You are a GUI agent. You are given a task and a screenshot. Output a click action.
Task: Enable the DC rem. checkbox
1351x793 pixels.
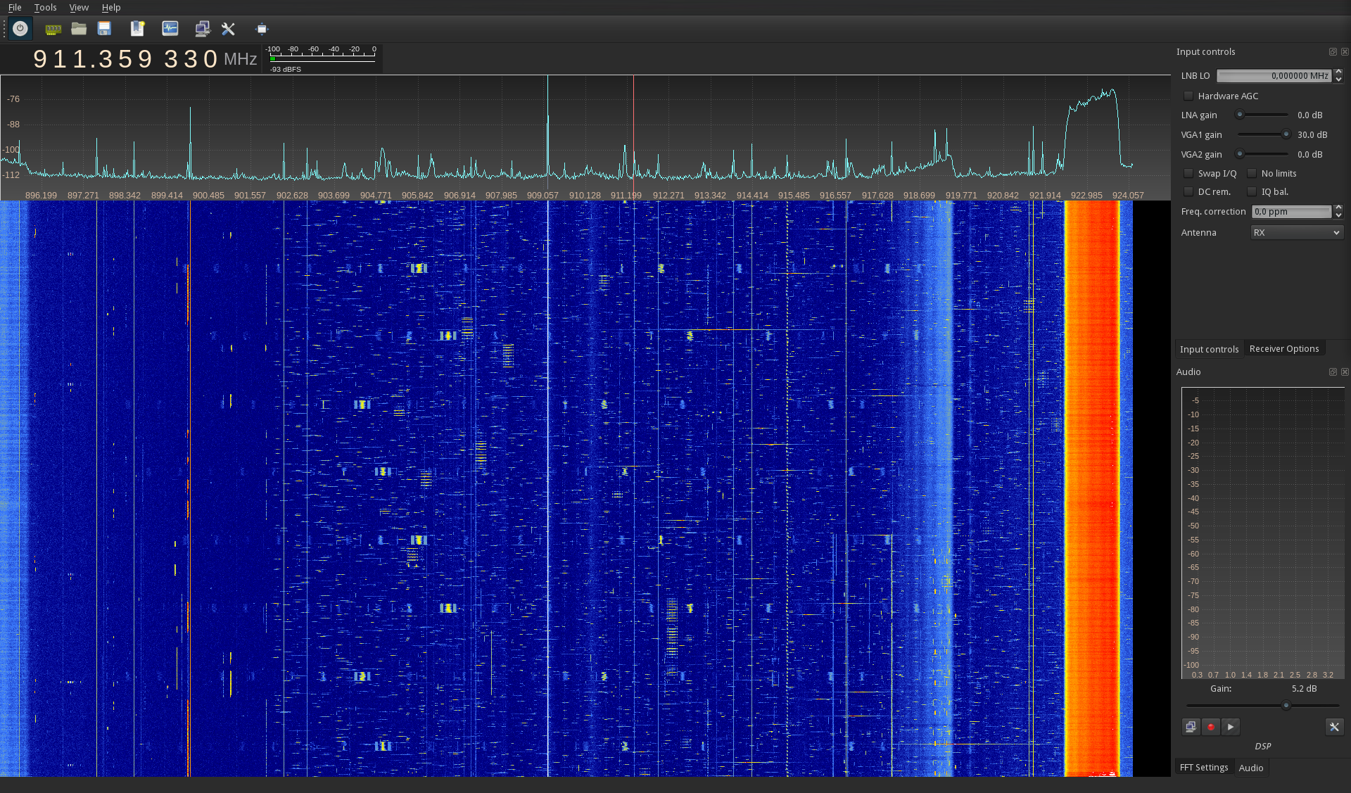pyautogui.click(x=1188, y=192)
